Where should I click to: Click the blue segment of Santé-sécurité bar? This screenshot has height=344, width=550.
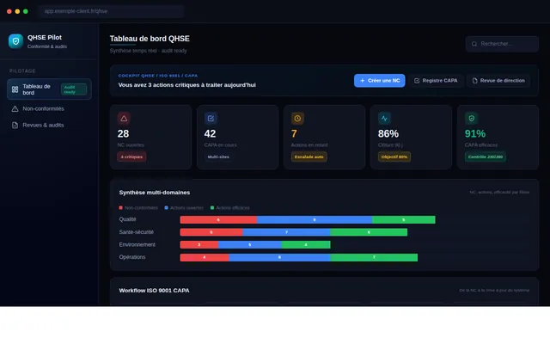coord(286,232)
